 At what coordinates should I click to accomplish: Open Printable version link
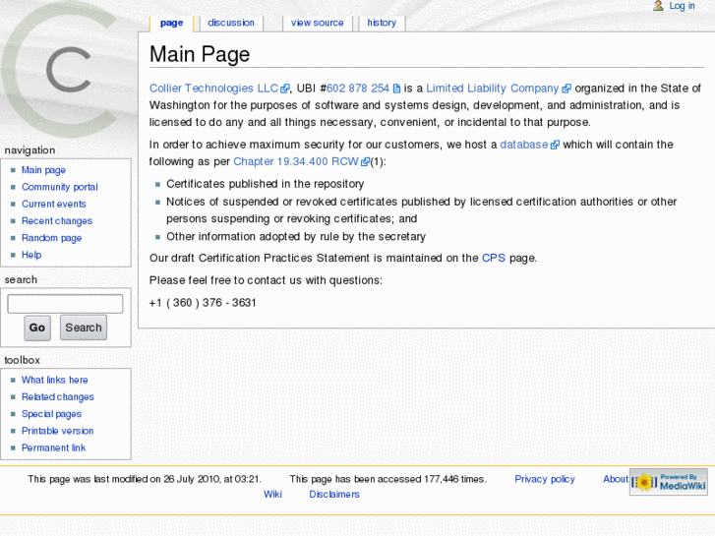point(57,431)
